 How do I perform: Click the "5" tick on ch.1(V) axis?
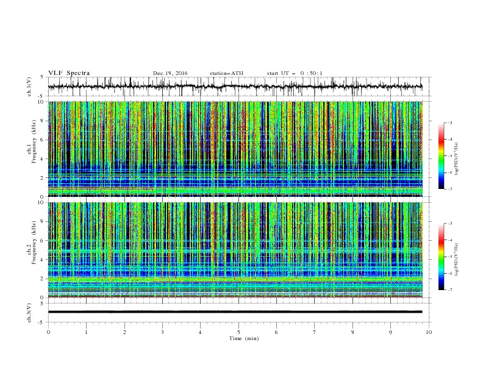[43, 77]
